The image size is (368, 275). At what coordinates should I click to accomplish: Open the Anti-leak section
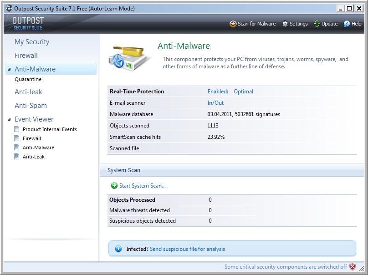coord(28,92)
